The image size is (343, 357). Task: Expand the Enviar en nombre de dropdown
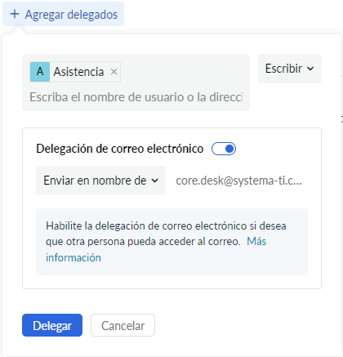coord(100,181)
